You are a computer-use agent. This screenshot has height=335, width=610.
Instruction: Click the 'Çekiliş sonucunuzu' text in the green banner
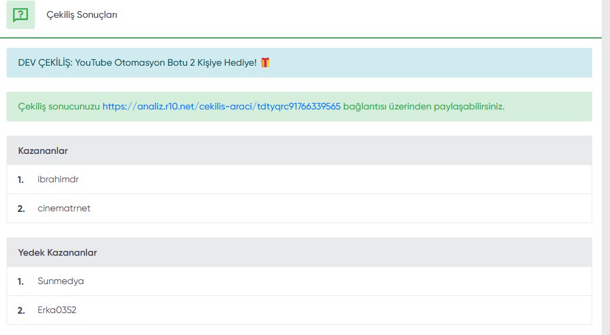tap(59, 107)
